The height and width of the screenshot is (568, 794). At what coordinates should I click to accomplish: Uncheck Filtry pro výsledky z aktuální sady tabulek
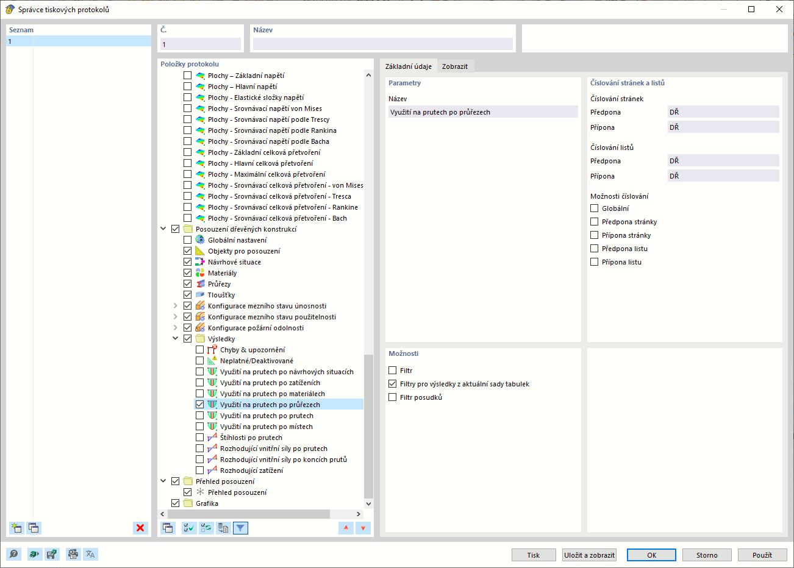pyautogui.click(x=393, y=384)
